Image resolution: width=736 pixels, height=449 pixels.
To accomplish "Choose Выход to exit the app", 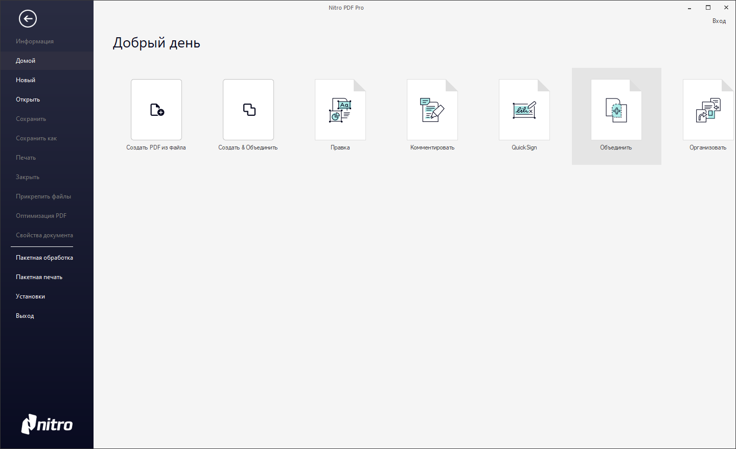I will [47, 316].
